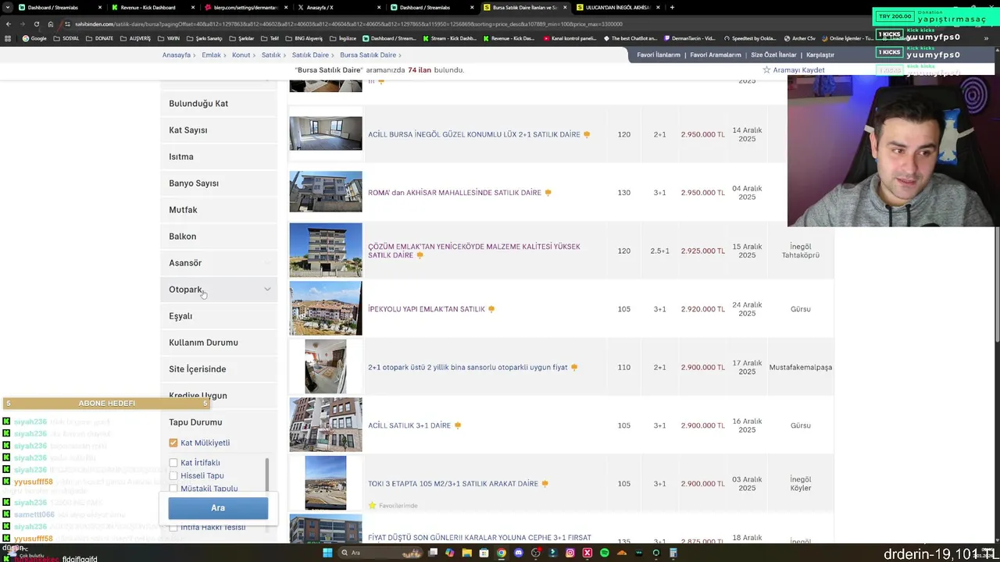Tick the Müstakil Tapulu checkbox
Image resolution: width=1000 pixels, height=562 pixels.
173,489
